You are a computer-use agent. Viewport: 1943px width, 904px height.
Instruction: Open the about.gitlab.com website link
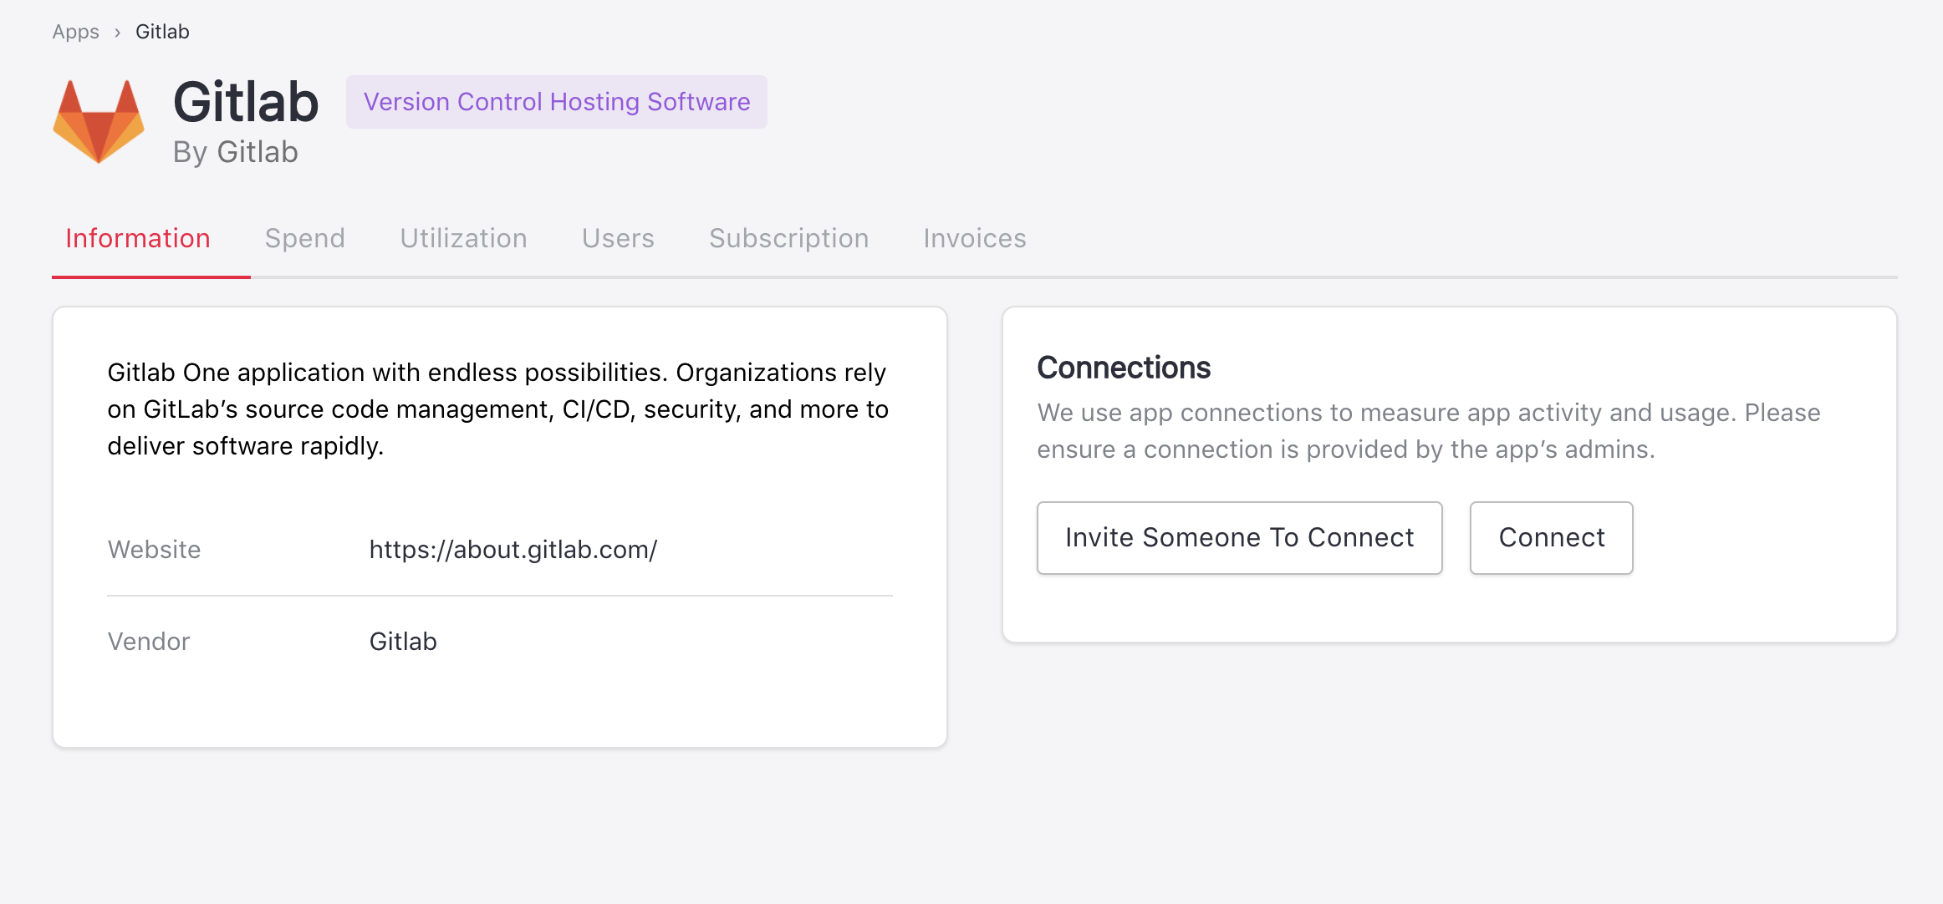[x=513, y=550]
